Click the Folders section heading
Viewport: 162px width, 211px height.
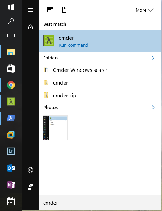51,58
